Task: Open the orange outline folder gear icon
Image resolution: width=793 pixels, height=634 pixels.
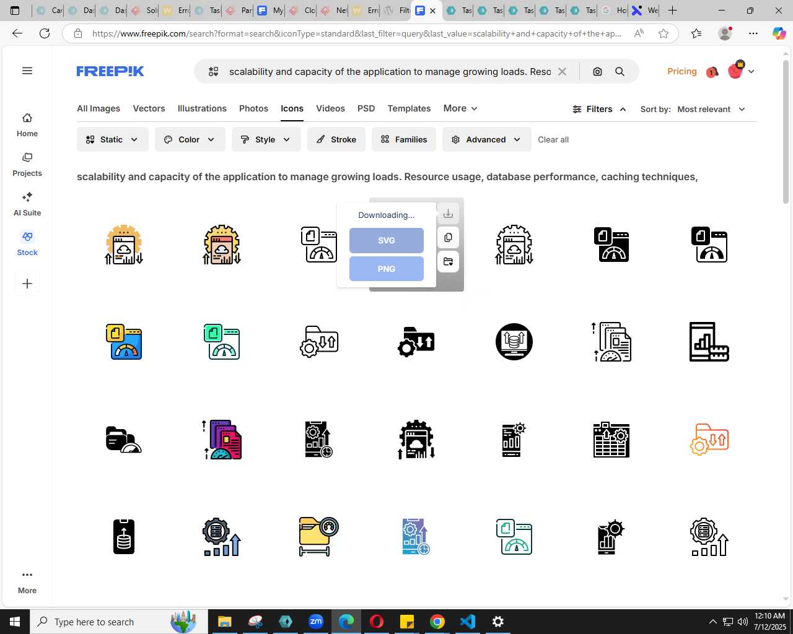Action: click(709, 440)
